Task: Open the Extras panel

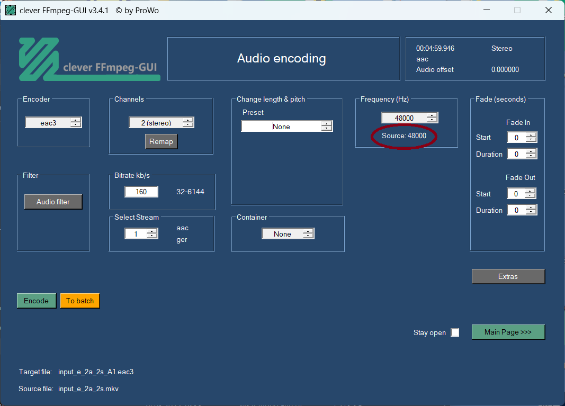Action: click(508, 276)
